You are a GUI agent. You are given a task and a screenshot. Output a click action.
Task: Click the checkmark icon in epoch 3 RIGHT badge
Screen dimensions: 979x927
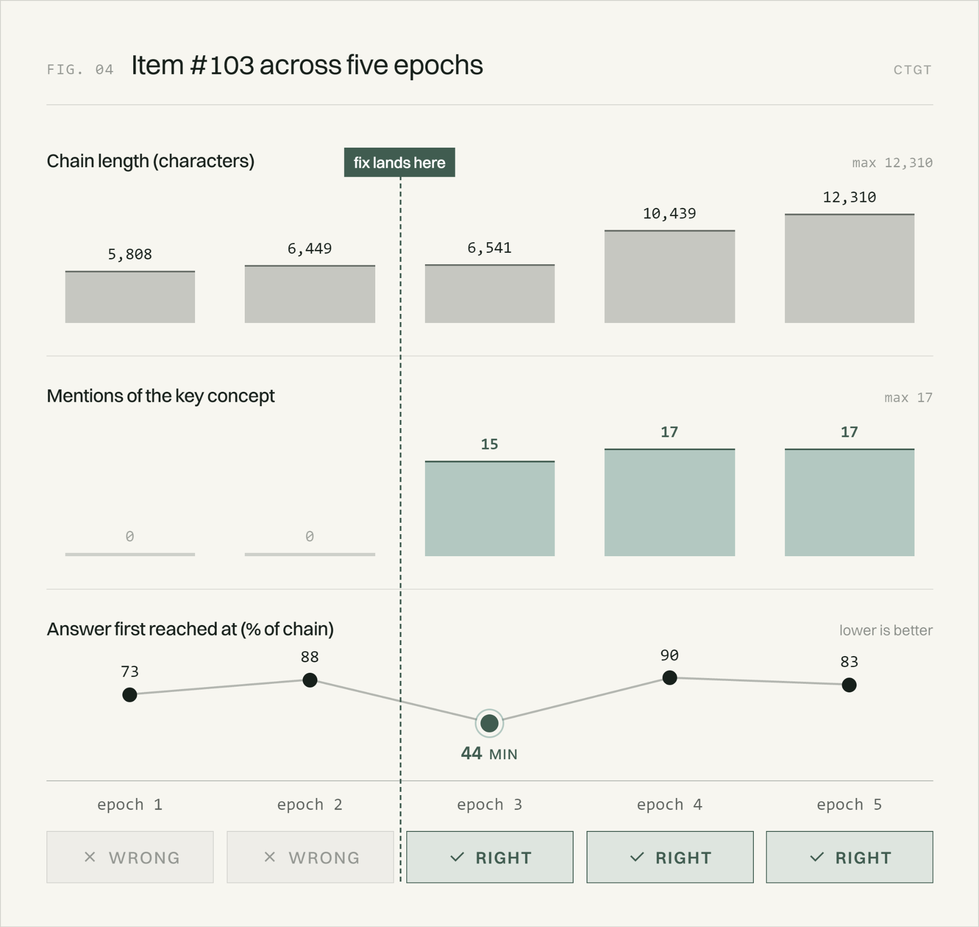[457, 857]
